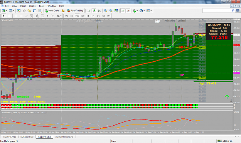Select the Text tool
This screenshot has width=241, height=143.
click(x=47, y=16)
